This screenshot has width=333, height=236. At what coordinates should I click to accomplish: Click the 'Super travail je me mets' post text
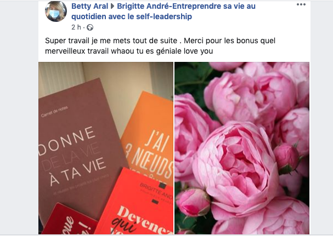(x=111, y=41)
